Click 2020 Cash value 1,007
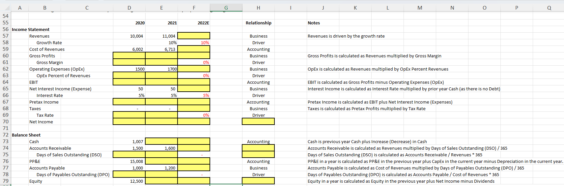The height and width of the screenshot is (186, 564). [138, 141]
